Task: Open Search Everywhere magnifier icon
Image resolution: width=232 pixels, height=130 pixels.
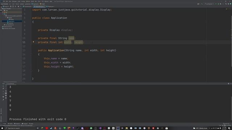Action: [x=226, y=4]
